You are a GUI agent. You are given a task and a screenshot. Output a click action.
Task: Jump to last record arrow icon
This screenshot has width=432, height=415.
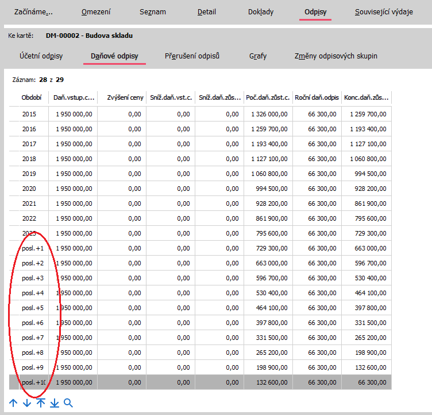(55, 403)
